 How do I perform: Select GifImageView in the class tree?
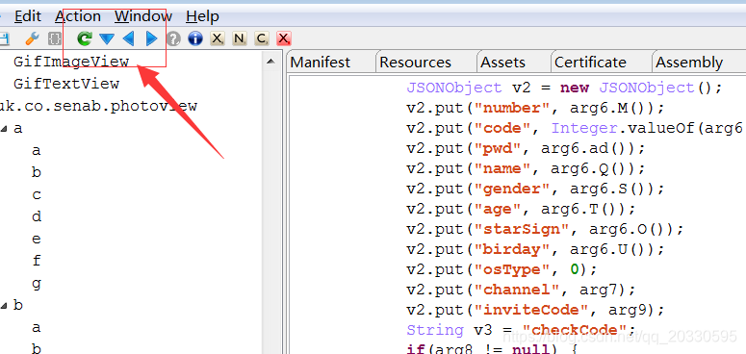pyautogui.click(x=71, y=62)
